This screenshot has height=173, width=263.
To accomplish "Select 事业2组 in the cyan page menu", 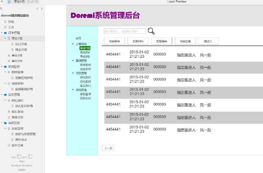I will tap(85, 52).
